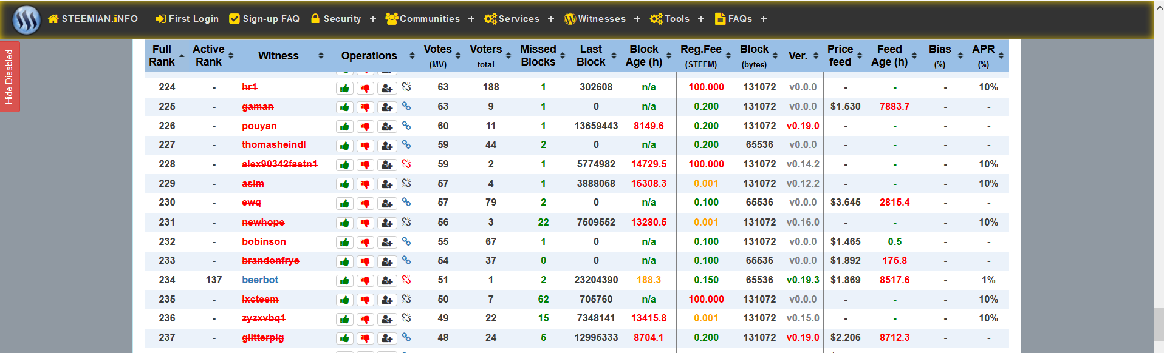Click thumbs-down icon for glitterpig
Viewport: 1164px width, 353px height.
coord(365,338)
